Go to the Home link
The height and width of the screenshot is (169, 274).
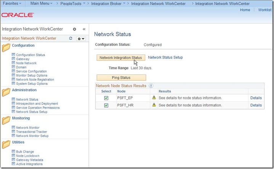245,10
